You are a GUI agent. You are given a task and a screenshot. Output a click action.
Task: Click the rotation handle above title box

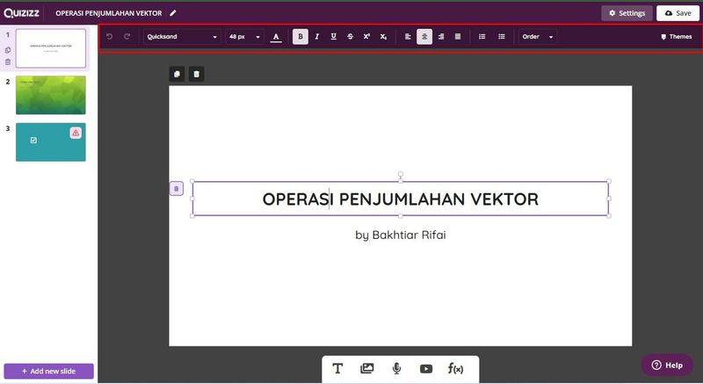[x=401, y=174]
